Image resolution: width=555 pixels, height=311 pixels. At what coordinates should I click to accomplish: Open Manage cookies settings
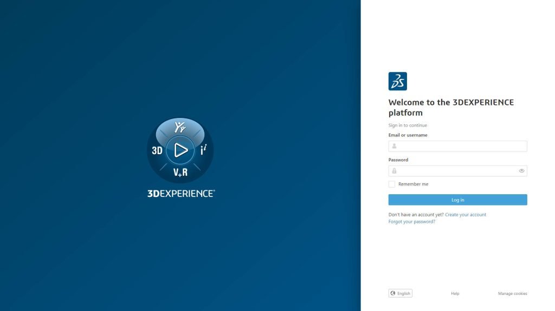pos(513,293)
